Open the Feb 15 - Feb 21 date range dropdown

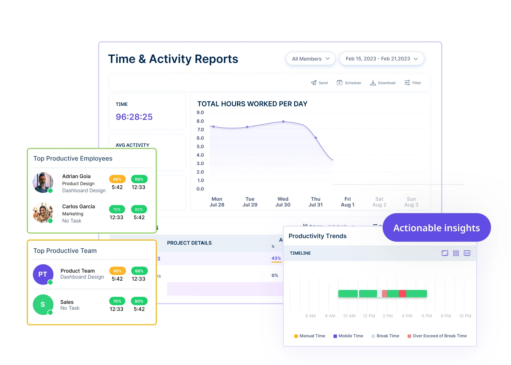point(381,59)
